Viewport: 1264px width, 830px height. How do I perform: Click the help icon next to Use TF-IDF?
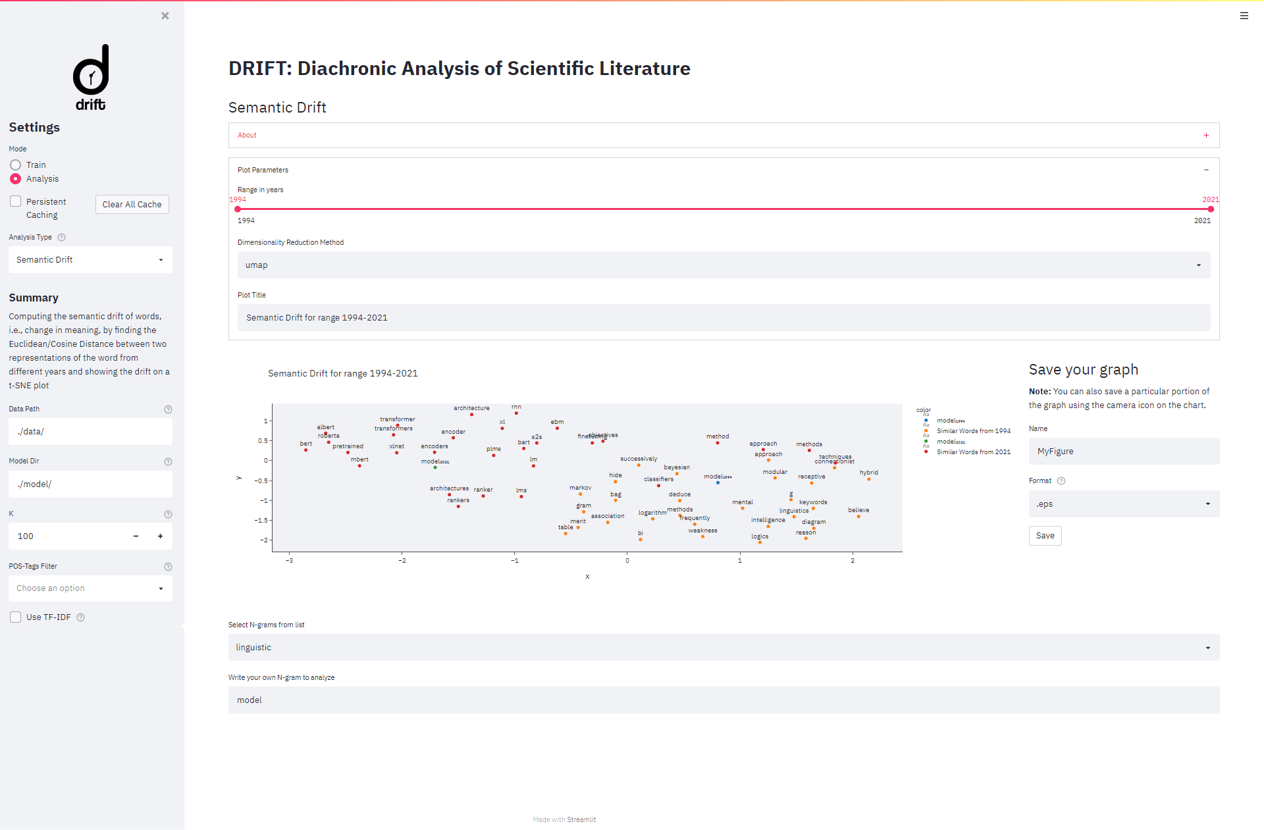(x=81, y=617)
